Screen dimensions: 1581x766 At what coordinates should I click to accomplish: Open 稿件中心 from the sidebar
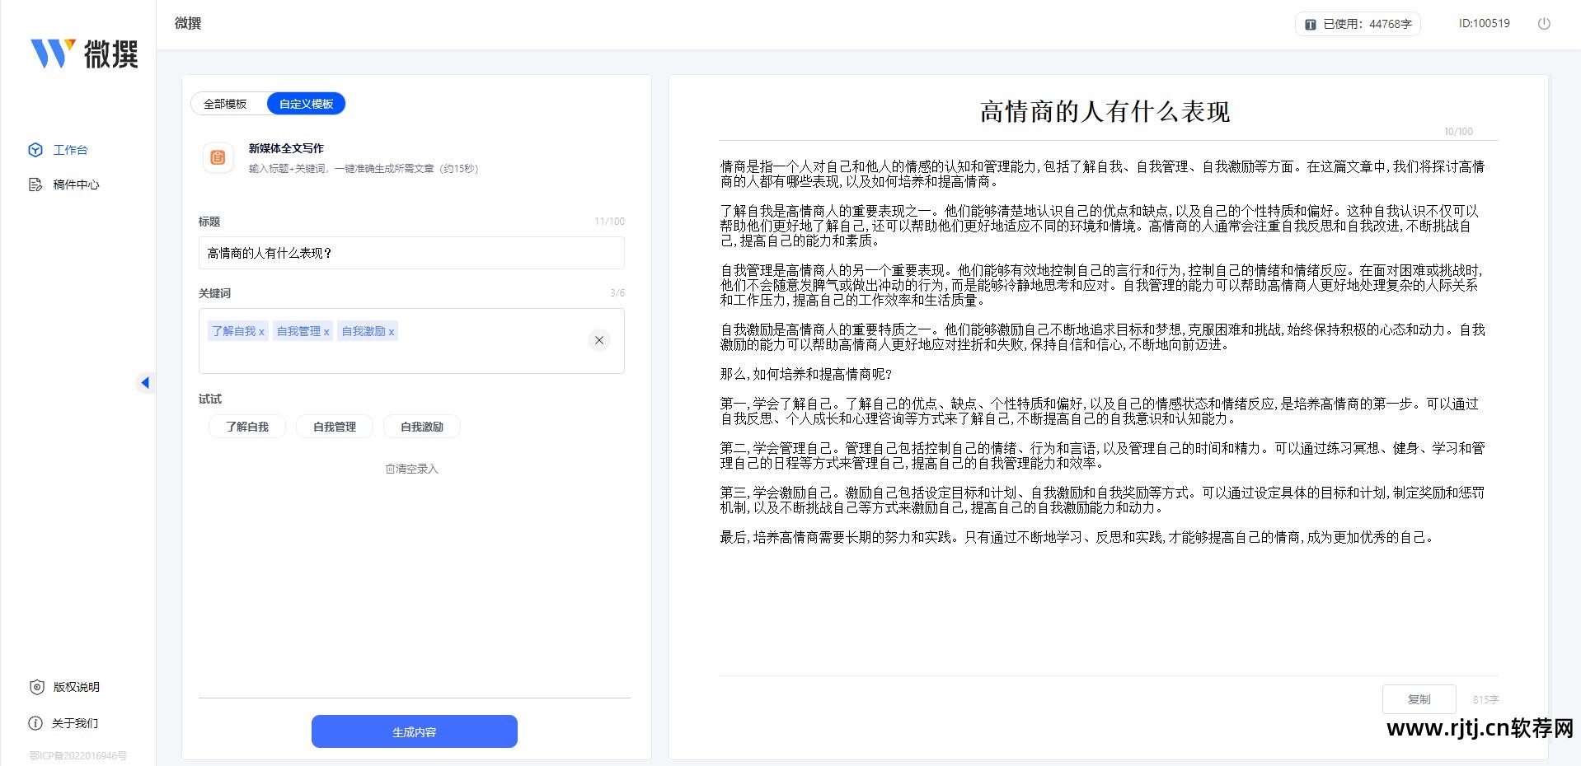pyautogui.click(x=75, y=184)
